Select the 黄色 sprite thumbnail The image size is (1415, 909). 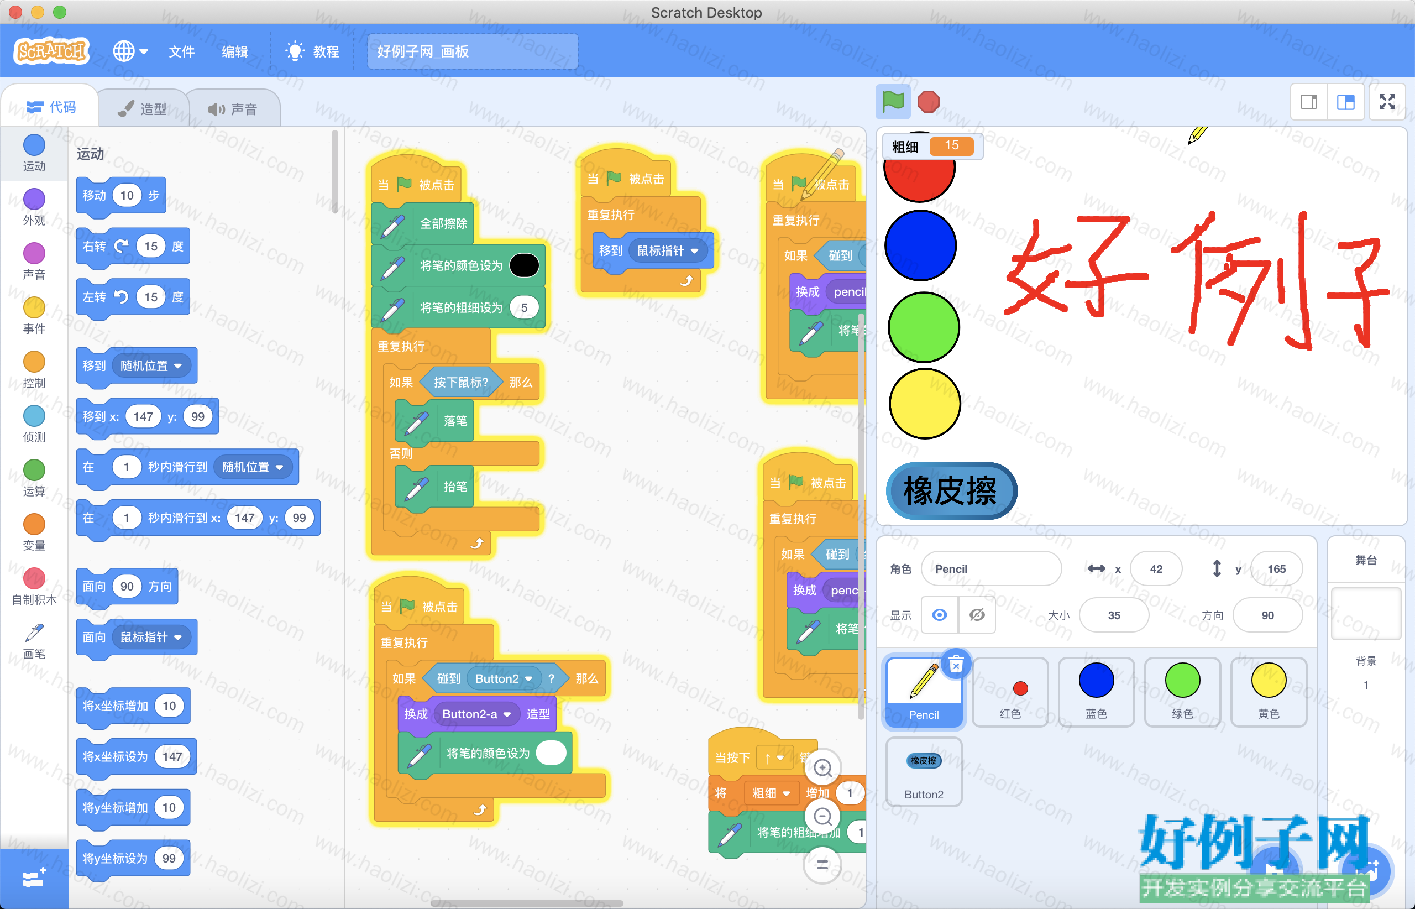1269,692
